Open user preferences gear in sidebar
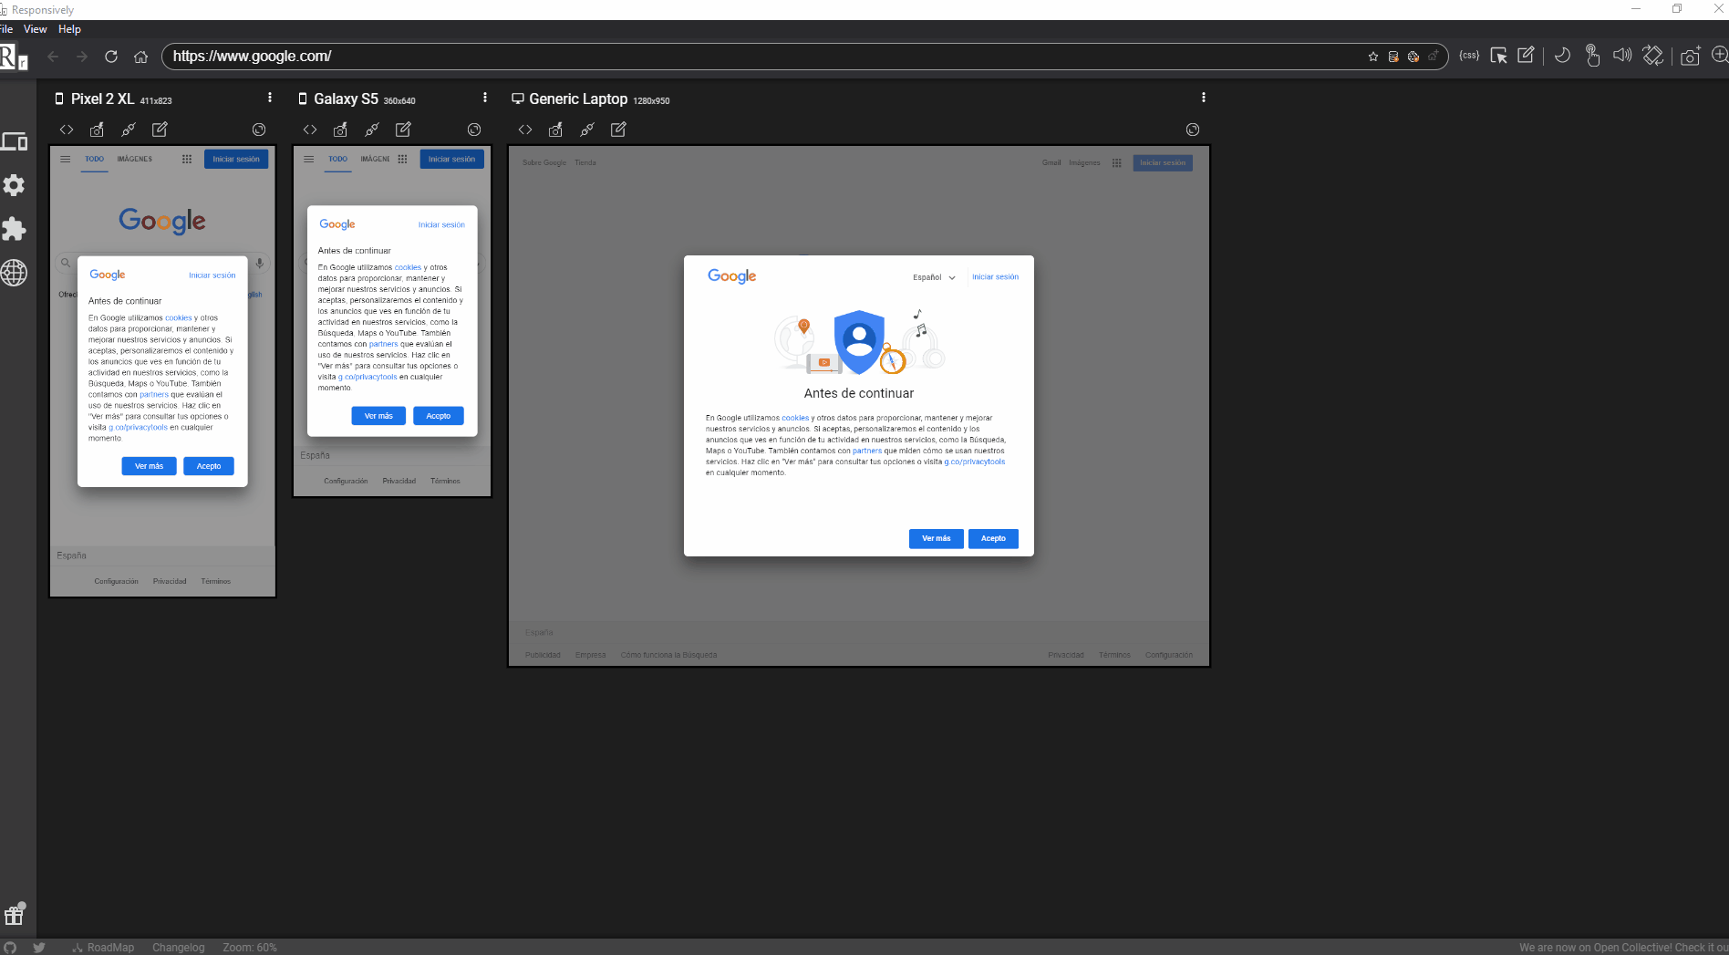The image size is (1729, 955). [x=14, y=185]
